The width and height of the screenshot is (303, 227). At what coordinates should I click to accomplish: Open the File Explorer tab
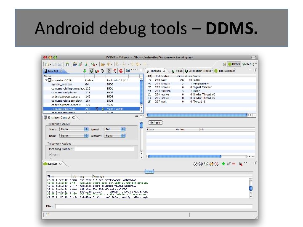[x=225, y=71]
